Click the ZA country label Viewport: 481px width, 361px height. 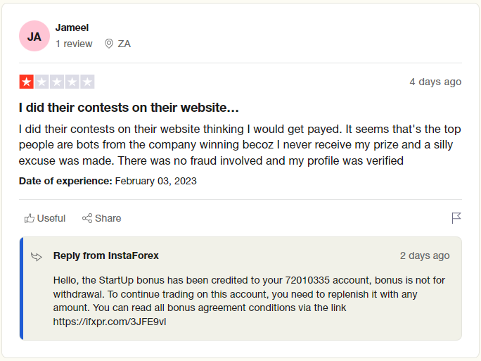click(x=124, y=44)
